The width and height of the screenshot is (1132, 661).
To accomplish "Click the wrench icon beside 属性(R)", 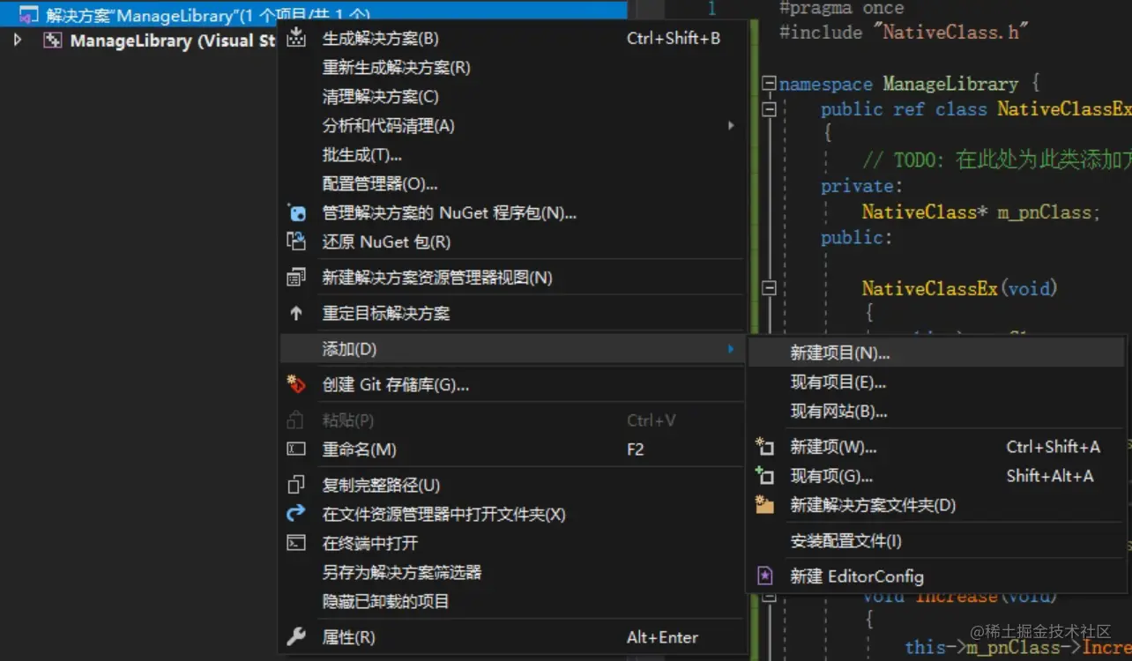I will (296, 637).
